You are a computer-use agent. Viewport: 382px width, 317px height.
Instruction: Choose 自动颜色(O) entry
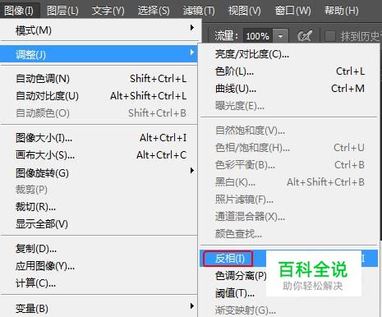[x=99, y=113]
